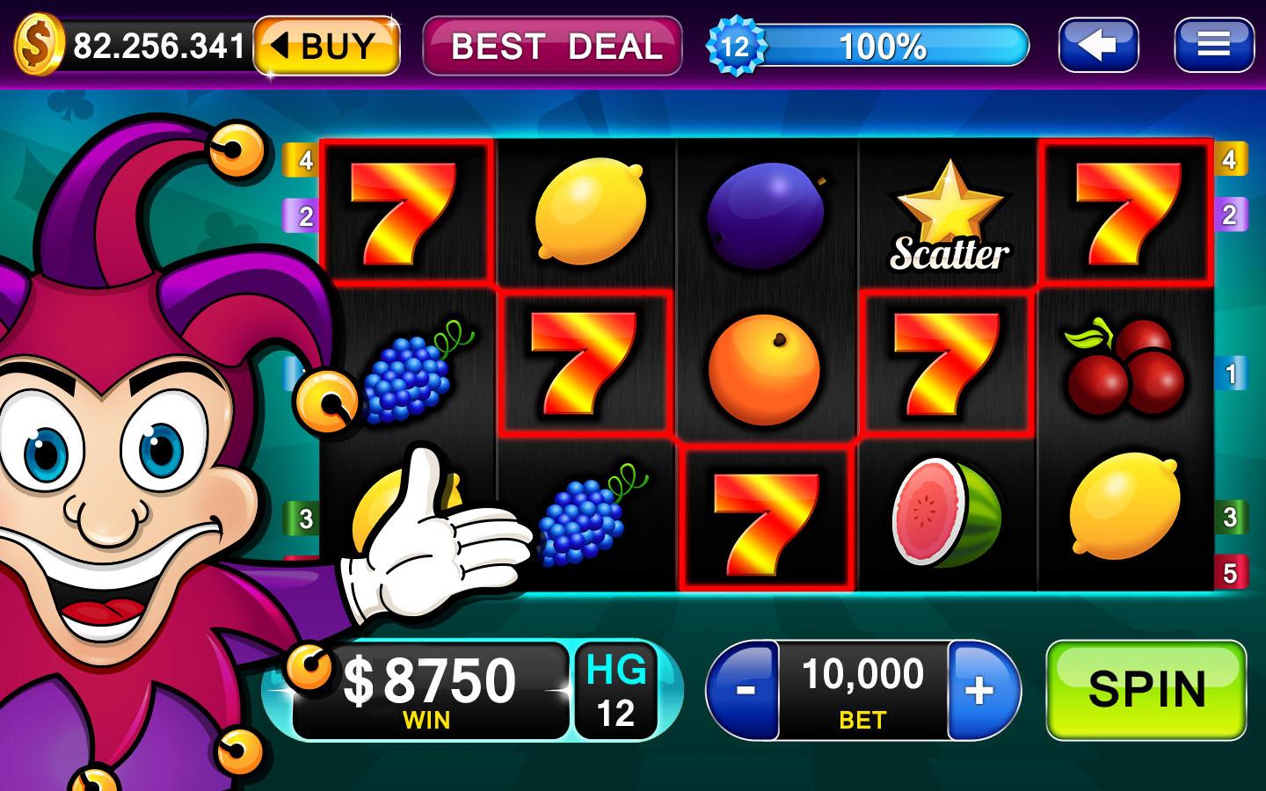Open the HG 12 panel
Viewport: 1266px width, 791px height.
[x=615, y=691]
